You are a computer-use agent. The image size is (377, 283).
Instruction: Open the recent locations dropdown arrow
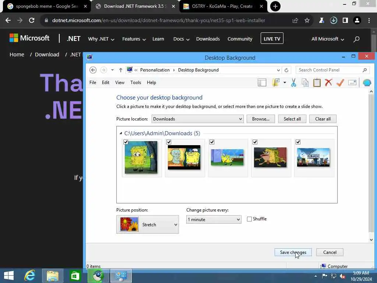(x=112, y=70)
